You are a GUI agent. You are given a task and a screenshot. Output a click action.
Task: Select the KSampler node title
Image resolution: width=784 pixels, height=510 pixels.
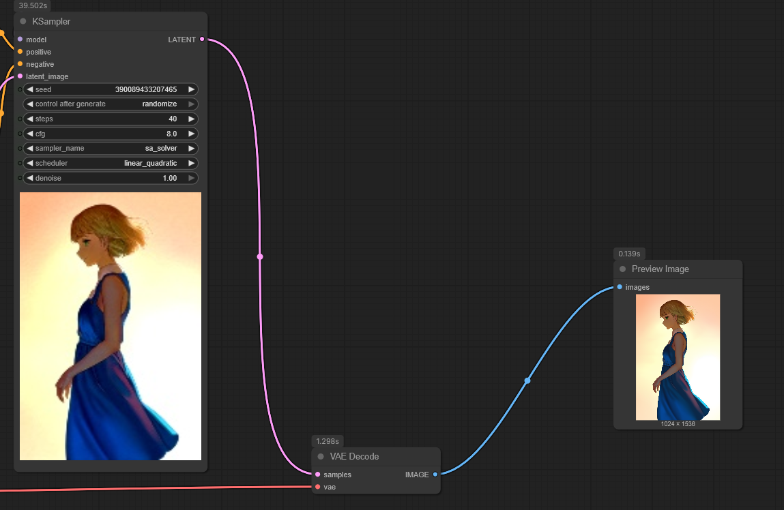[51, 22]
